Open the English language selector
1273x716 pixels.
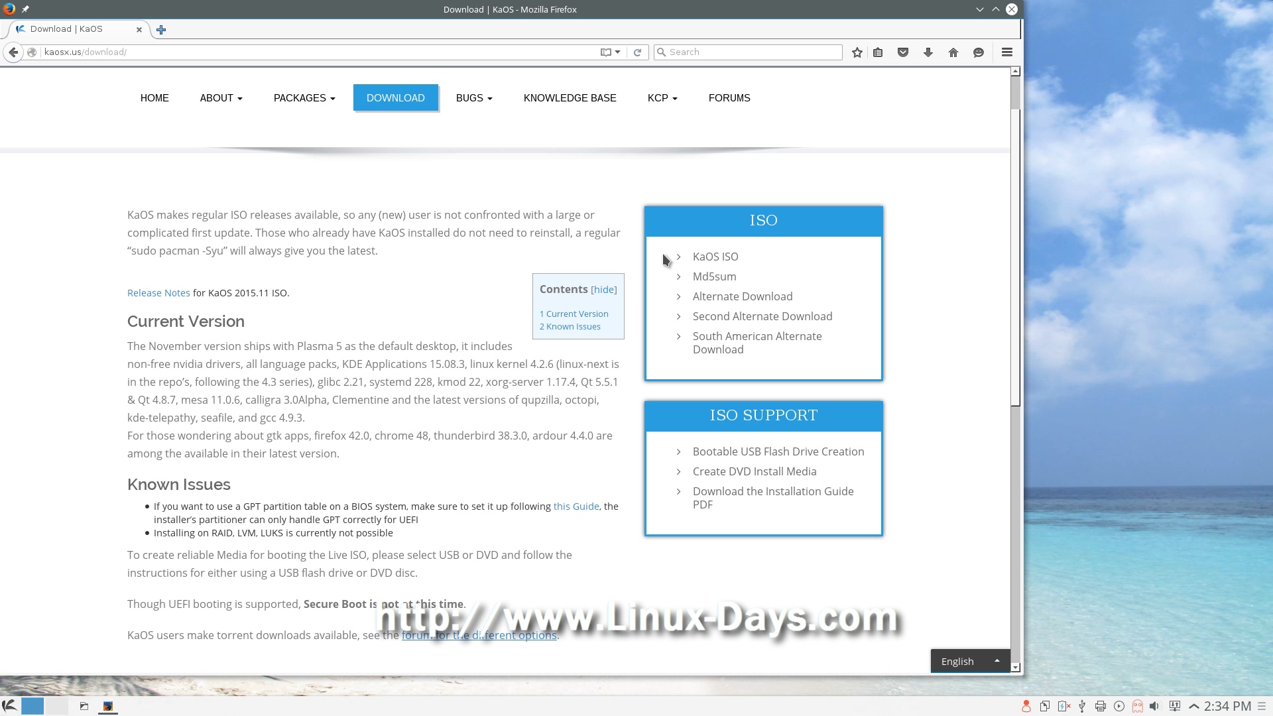pos(970,662)
